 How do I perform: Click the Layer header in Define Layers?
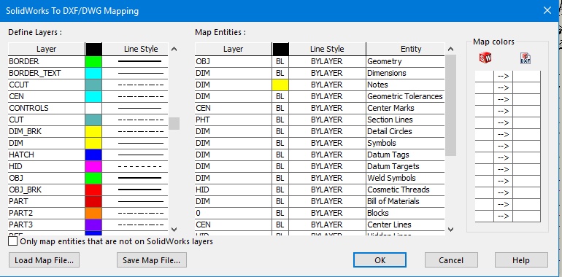(46, 49)
